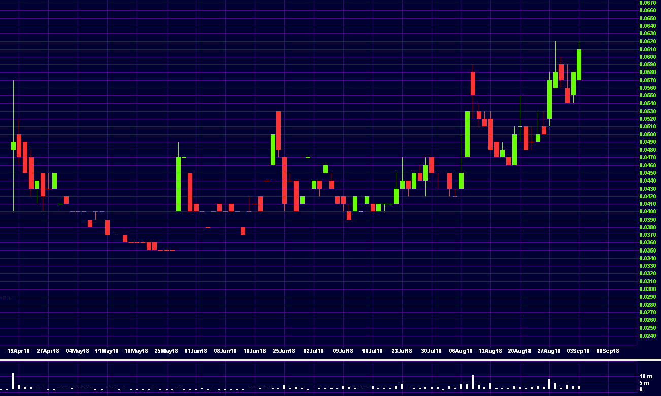Screen dimensions: 661x396
Task: Select the 01Jun18 date label
Action: click(x=195, y=351)
